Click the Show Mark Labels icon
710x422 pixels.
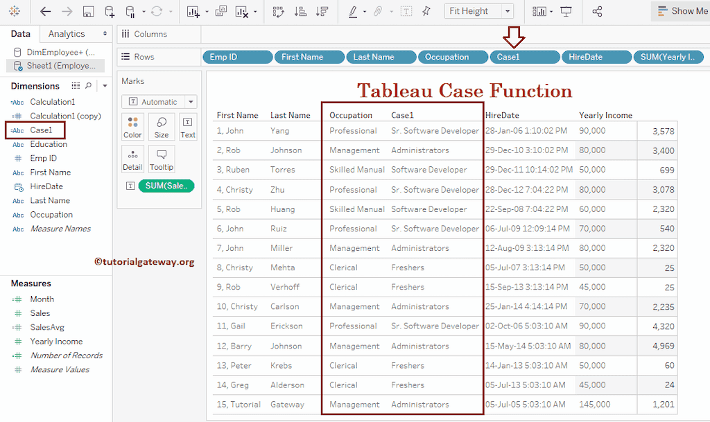[406, 12]
